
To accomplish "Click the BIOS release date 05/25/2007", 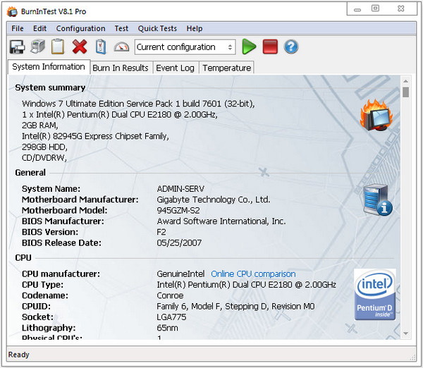I will (179, 243).
